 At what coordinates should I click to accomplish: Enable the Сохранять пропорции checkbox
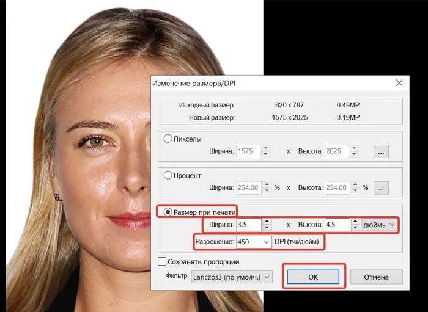(x=162, y=261)
